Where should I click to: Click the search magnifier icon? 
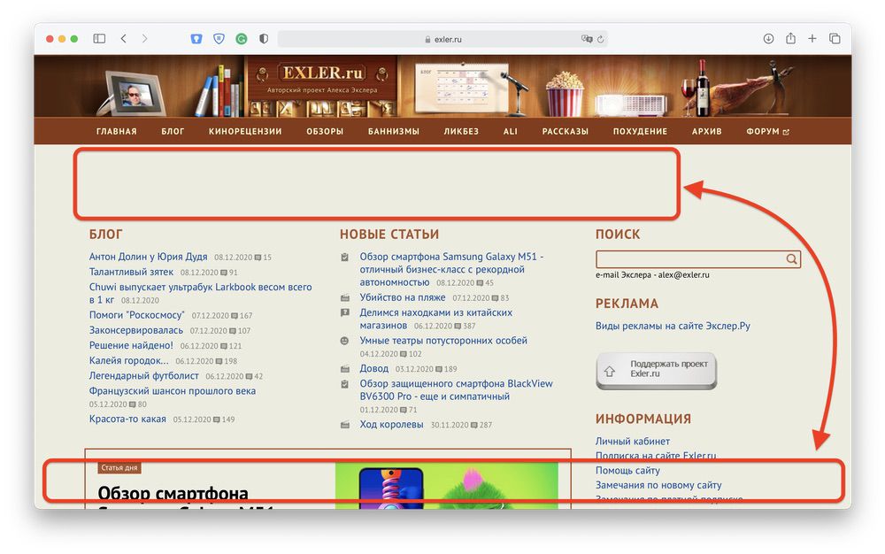point(792,259)
